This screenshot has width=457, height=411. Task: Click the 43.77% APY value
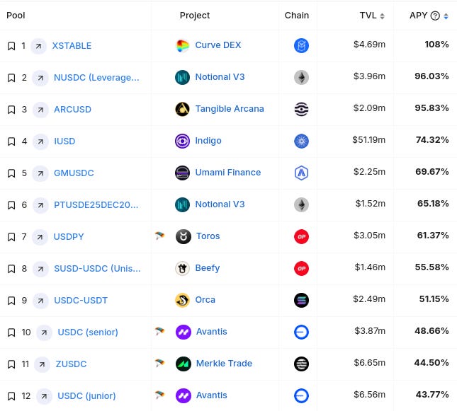tap(432, 395)
